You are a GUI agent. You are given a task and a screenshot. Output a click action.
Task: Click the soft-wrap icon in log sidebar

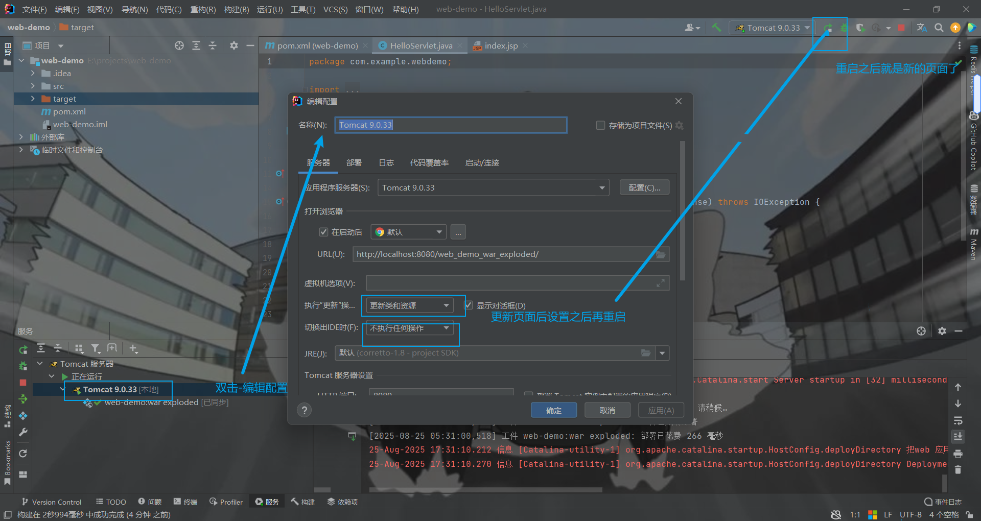coord(958,420)
